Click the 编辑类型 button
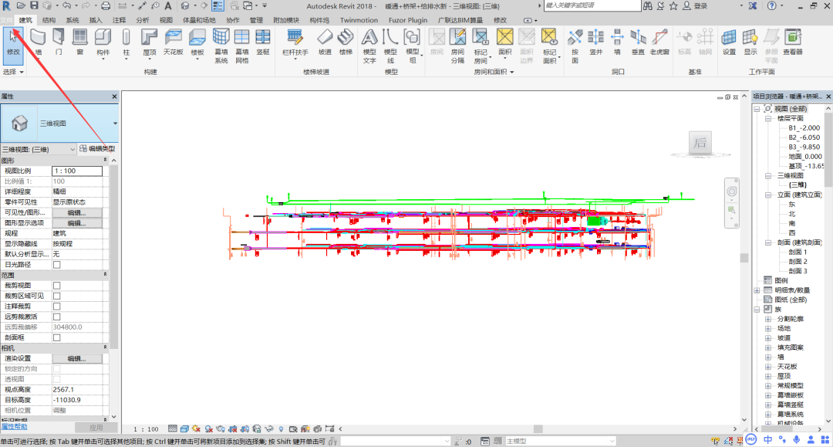Viewport: 833px width, 447px height. 97,149
